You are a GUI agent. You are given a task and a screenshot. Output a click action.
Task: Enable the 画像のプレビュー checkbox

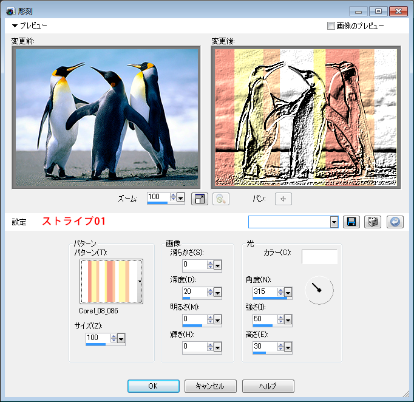coord(331,26)
